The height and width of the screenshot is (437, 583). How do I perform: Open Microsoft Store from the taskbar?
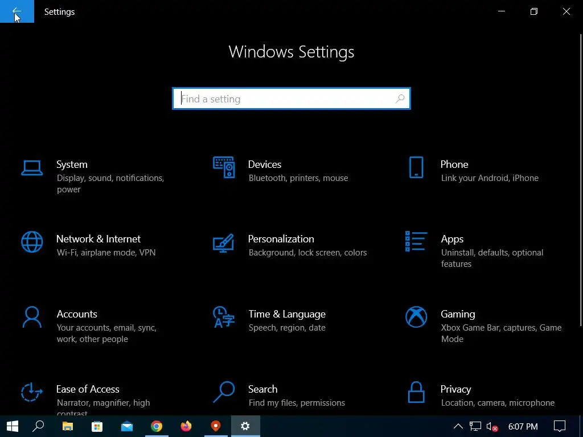[x=97, y=426]
